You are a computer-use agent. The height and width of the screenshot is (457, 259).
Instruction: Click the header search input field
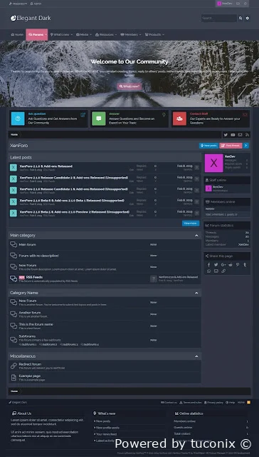(x=219, y=18)
